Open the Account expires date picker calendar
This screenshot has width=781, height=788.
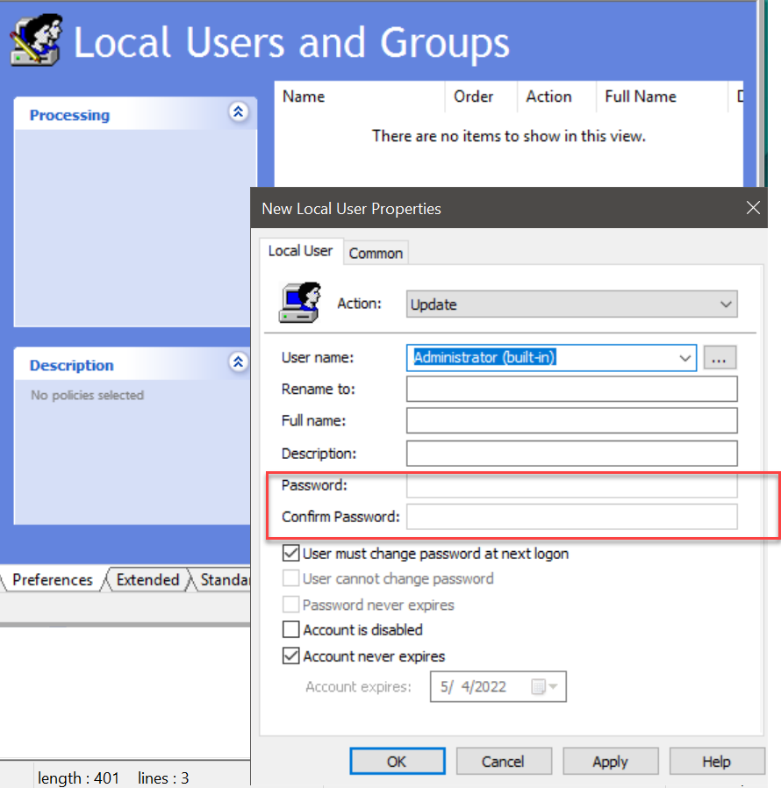[x=544, y=686]
